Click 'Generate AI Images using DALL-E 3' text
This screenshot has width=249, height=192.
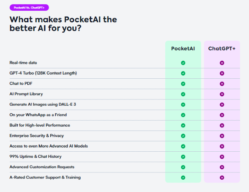(x=43, y=104)
